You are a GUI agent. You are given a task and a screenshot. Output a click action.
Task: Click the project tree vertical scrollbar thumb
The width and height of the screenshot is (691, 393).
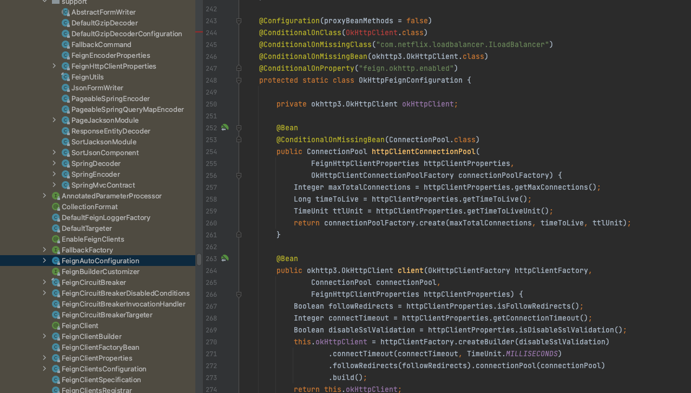[x=199, y=259]
